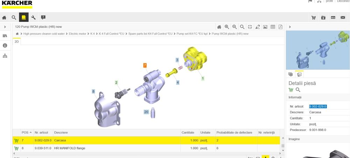Open breadcrumb High pressure cleaner cold water
This screenshot has height=158, width=350.
(x=44, y=34)
